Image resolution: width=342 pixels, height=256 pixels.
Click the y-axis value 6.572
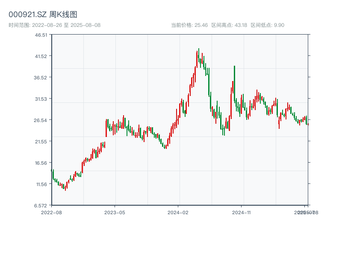pos(41,206)
